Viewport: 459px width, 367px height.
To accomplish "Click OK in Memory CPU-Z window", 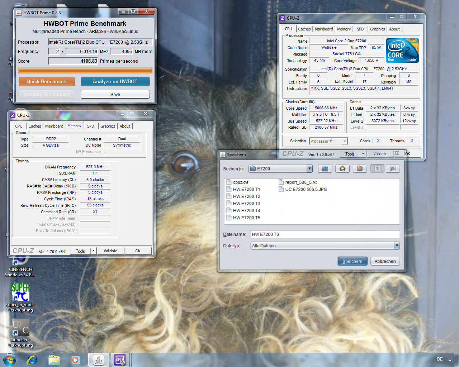I will (x=138, y=251).
